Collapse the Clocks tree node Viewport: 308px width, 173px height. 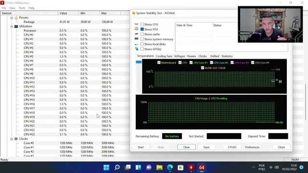tap(12, 139)
